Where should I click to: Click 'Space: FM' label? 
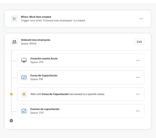click(37, 79)
